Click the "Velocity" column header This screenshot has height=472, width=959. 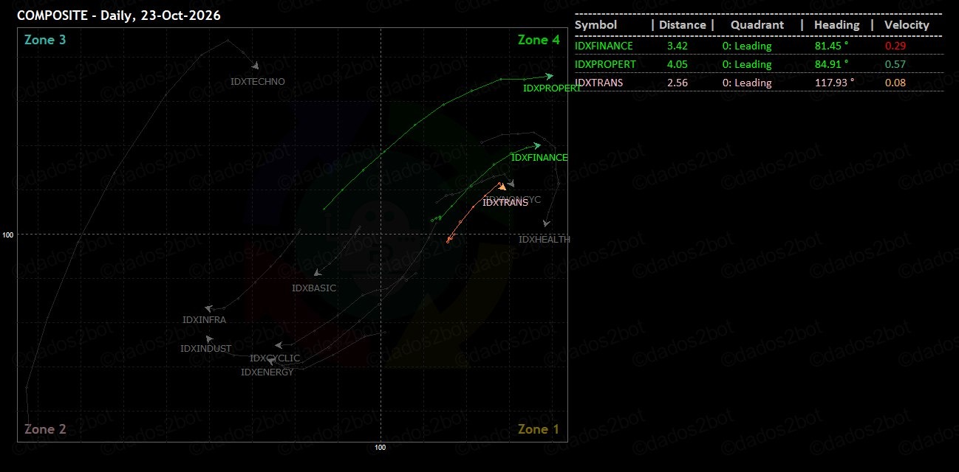(x=907, y=25)
